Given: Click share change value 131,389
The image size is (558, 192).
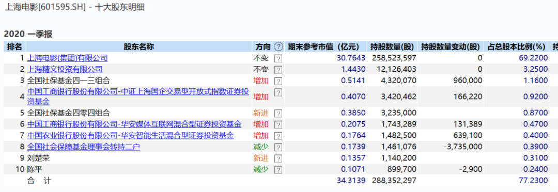Looking at the screenshot, I should (468, 124).
